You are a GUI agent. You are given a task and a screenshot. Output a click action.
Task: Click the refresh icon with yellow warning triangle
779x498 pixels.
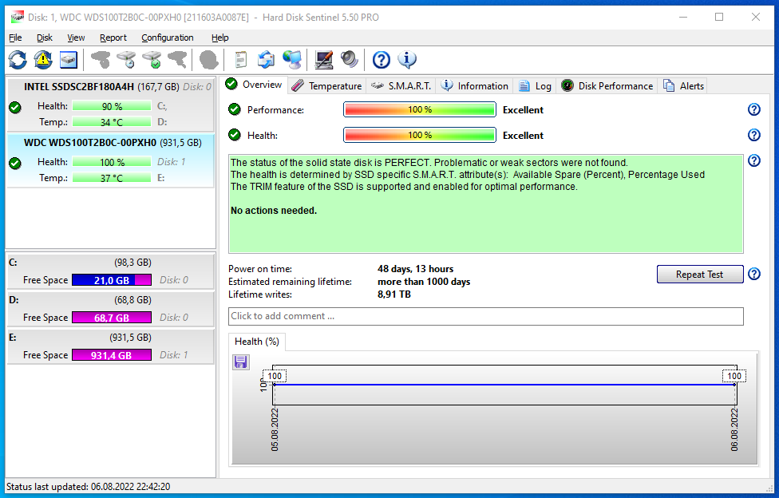click(43, 60)
